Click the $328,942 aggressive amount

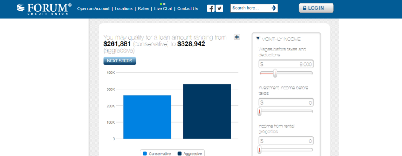click(191, 44)
